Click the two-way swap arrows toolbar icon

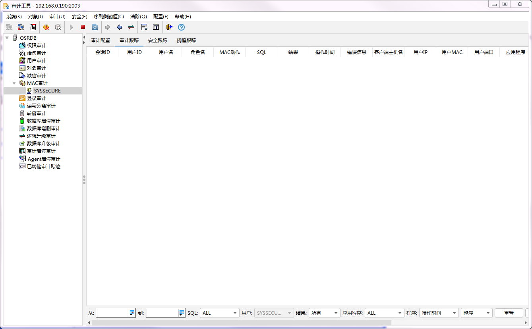tap(131, 27)
